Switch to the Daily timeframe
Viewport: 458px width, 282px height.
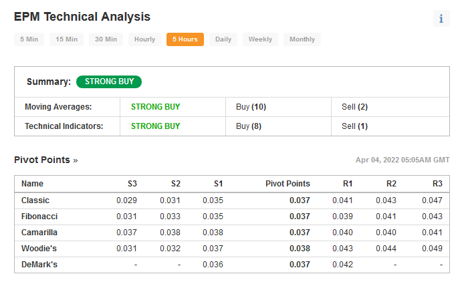(x=223, y=39)
